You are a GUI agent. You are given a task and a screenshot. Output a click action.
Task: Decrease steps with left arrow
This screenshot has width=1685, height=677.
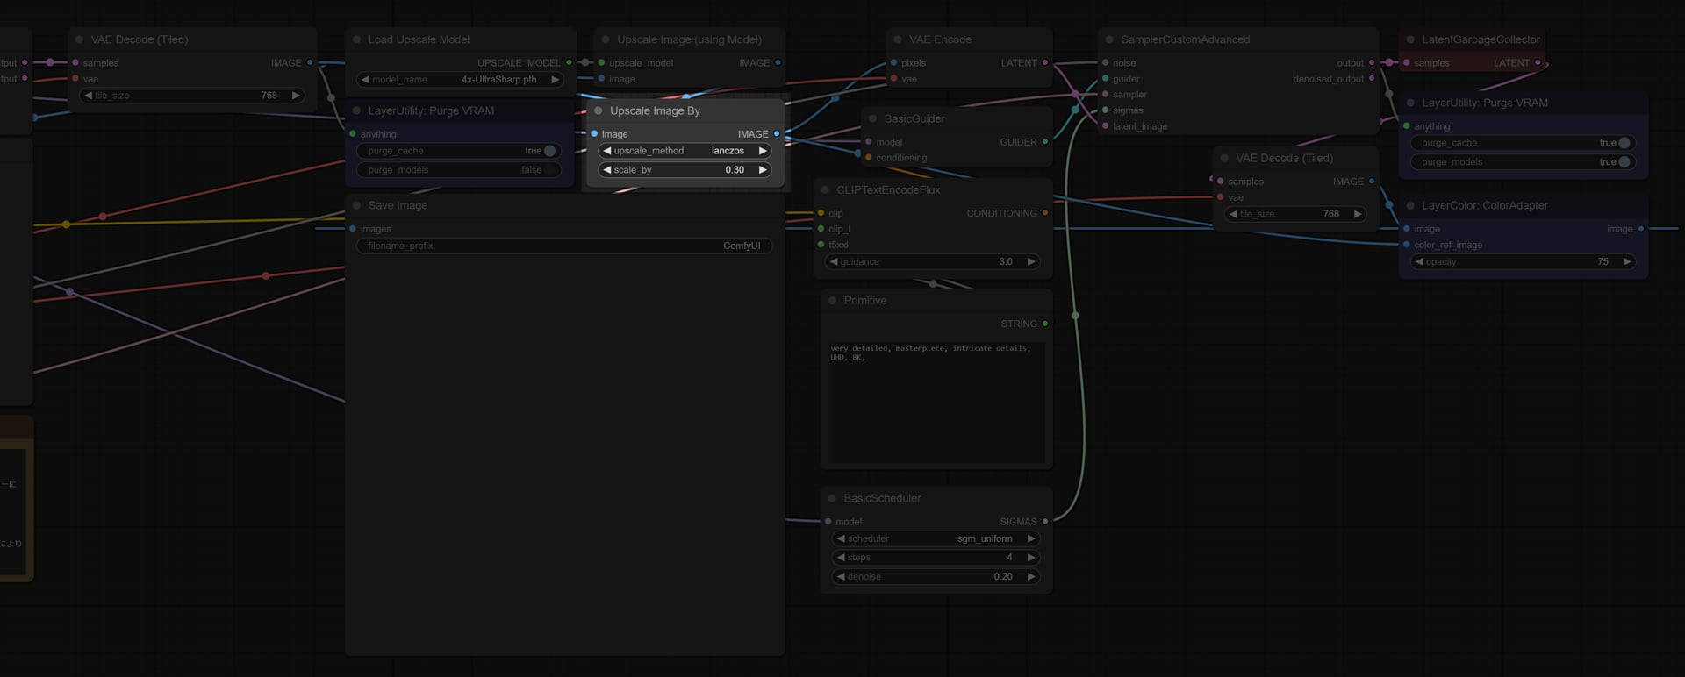(x=841, y=558)
